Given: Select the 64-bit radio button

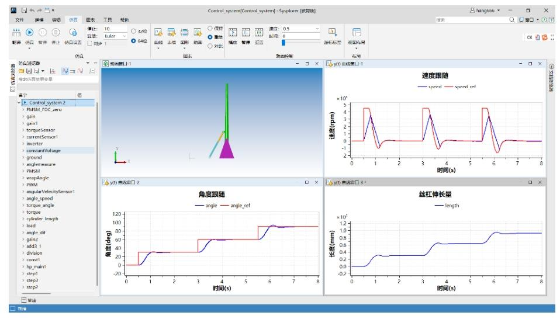Looking at the screenshot, I should [134, 41].
